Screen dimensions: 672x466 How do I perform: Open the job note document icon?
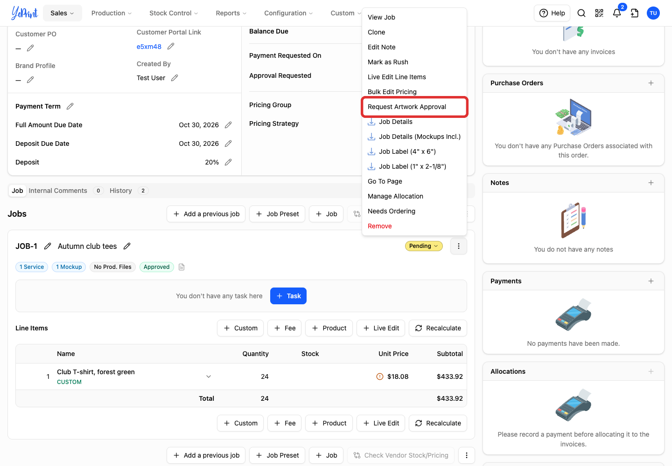point(182,267)
